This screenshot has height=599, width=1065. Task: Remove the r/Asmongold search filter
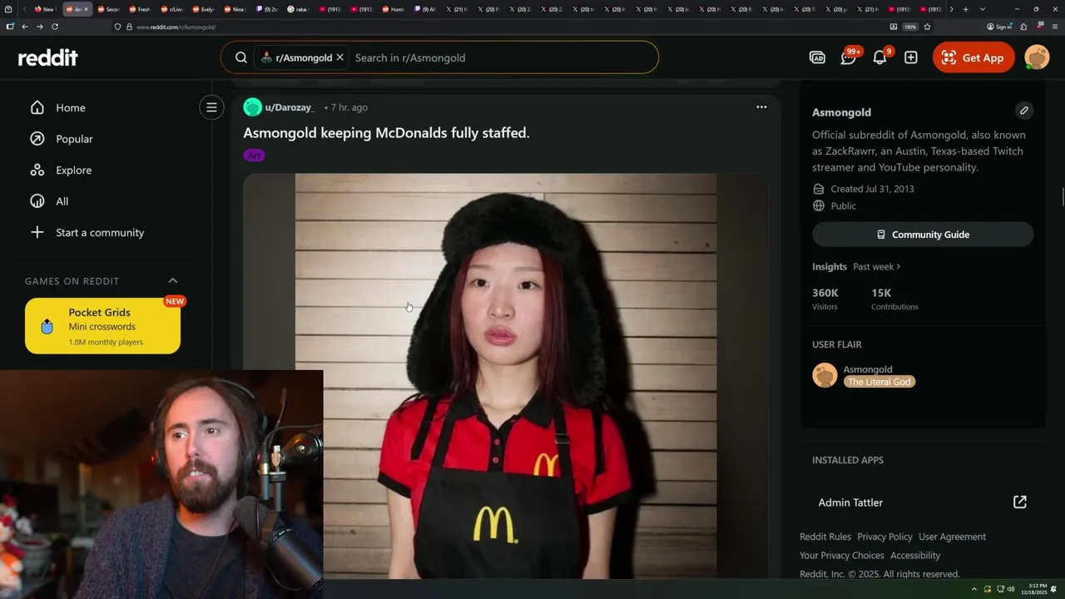(339, 57)
